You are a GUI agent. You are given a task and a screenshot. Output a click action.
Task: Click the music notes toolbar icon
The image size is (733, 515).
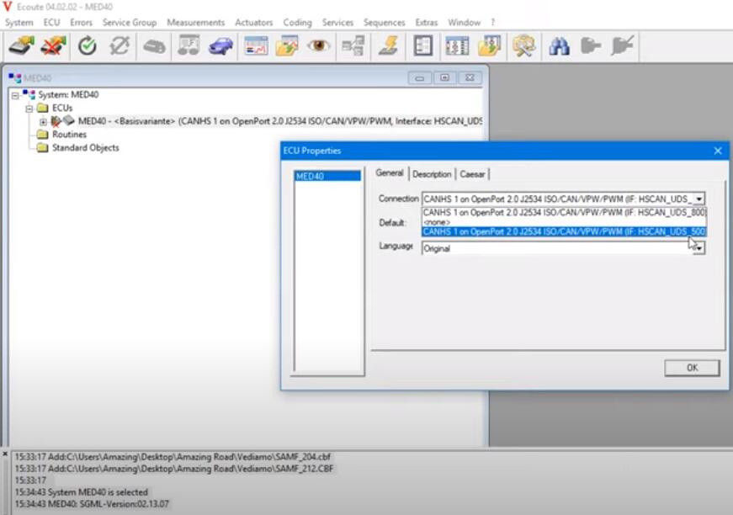tap(189, 47)
